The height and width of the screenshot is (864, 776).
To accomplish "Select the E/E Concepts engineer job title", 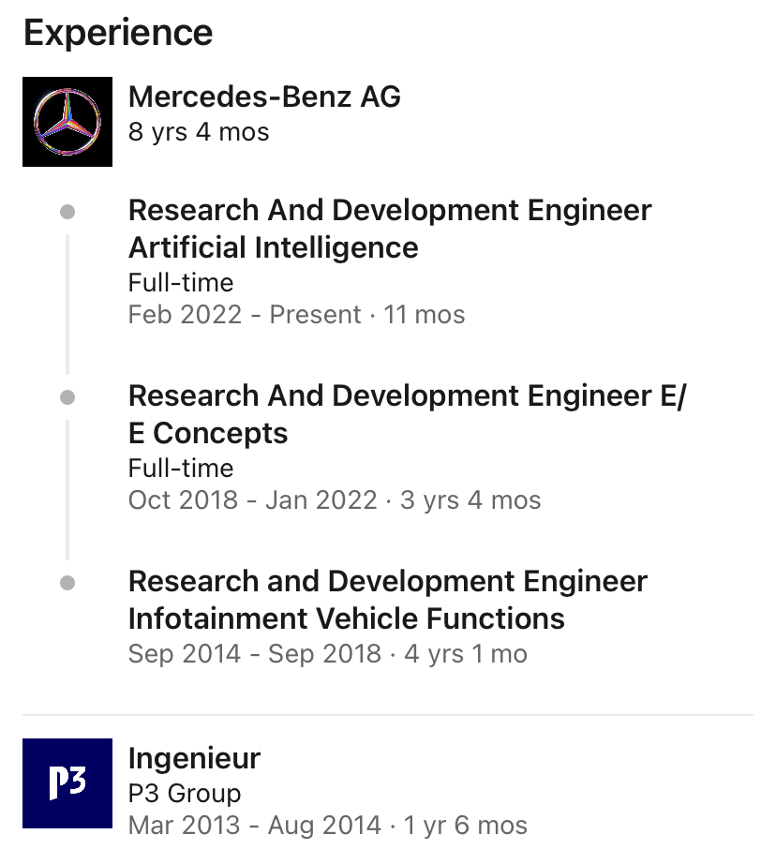I will pos(407,414).
